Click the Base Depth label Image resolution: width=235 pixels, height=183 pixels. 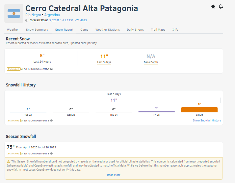tap(151, 62)
